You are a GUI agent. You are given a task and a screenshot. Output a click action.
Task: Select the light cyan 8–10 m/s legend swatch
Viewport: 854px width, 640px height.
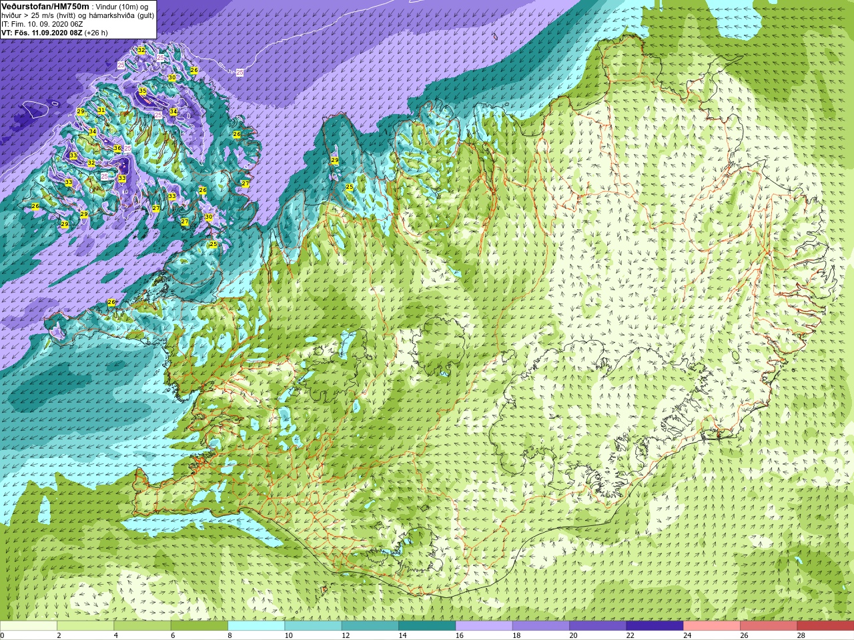(x=256, y=626)
